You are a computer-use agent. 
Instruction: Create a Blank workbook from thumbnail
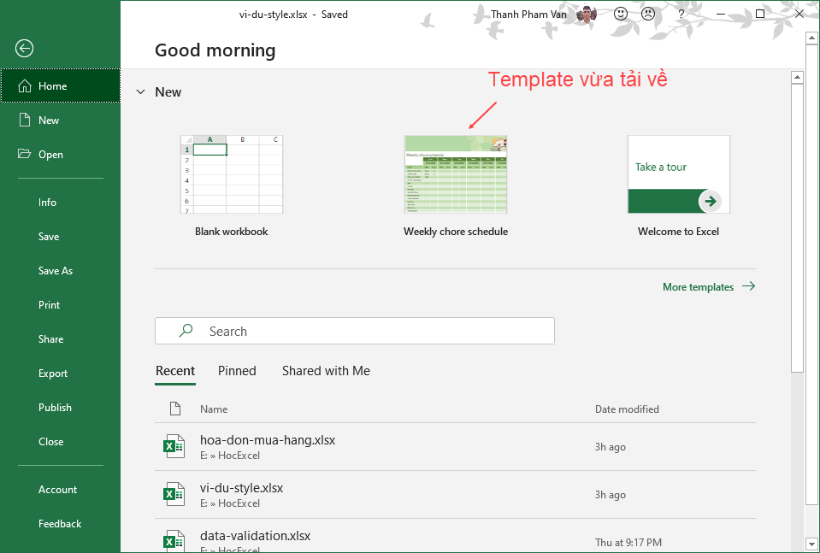tap(232, 174)
